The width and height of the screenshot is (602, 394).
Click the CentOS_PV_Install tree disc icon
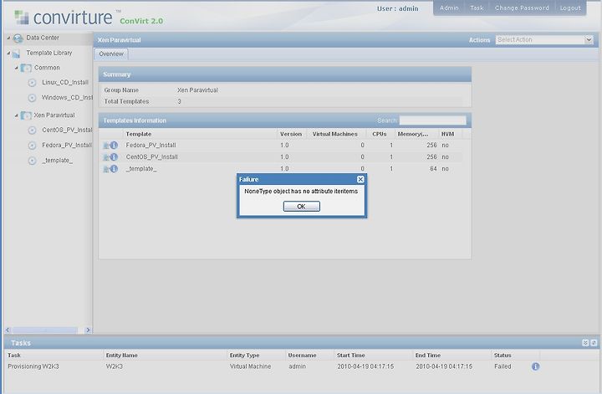point(33,130)
